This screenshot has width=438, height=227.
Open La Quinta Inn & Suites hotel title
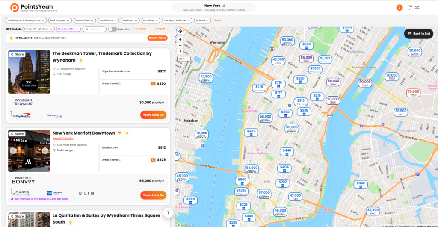click(x=106, y=218)
